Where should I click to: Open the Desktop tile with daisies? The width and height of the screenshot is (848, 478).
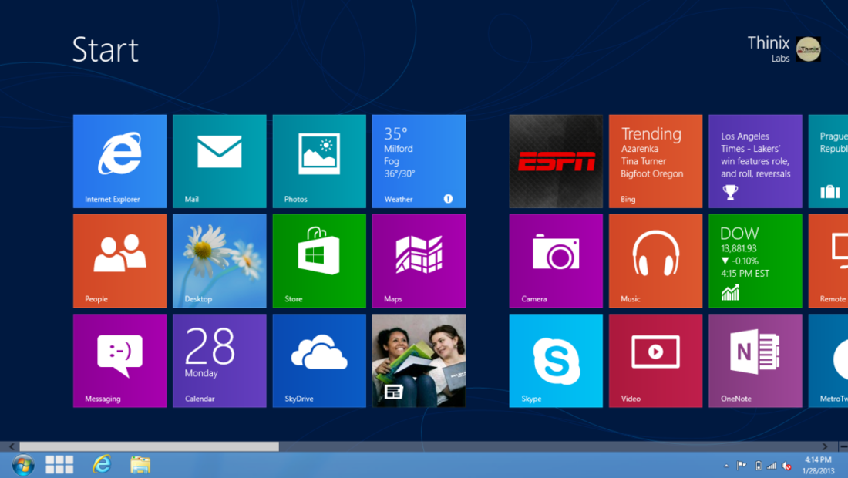pyautogui.click(x=220, y=261)
